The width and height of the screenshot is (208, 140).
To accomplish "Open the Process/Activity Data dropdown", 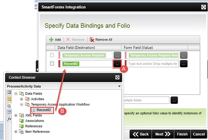I will click(119, 86).
